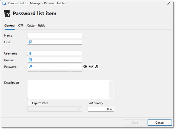
Task: Click the Save button
Action: pyautogui.click(x=135, y=123)
